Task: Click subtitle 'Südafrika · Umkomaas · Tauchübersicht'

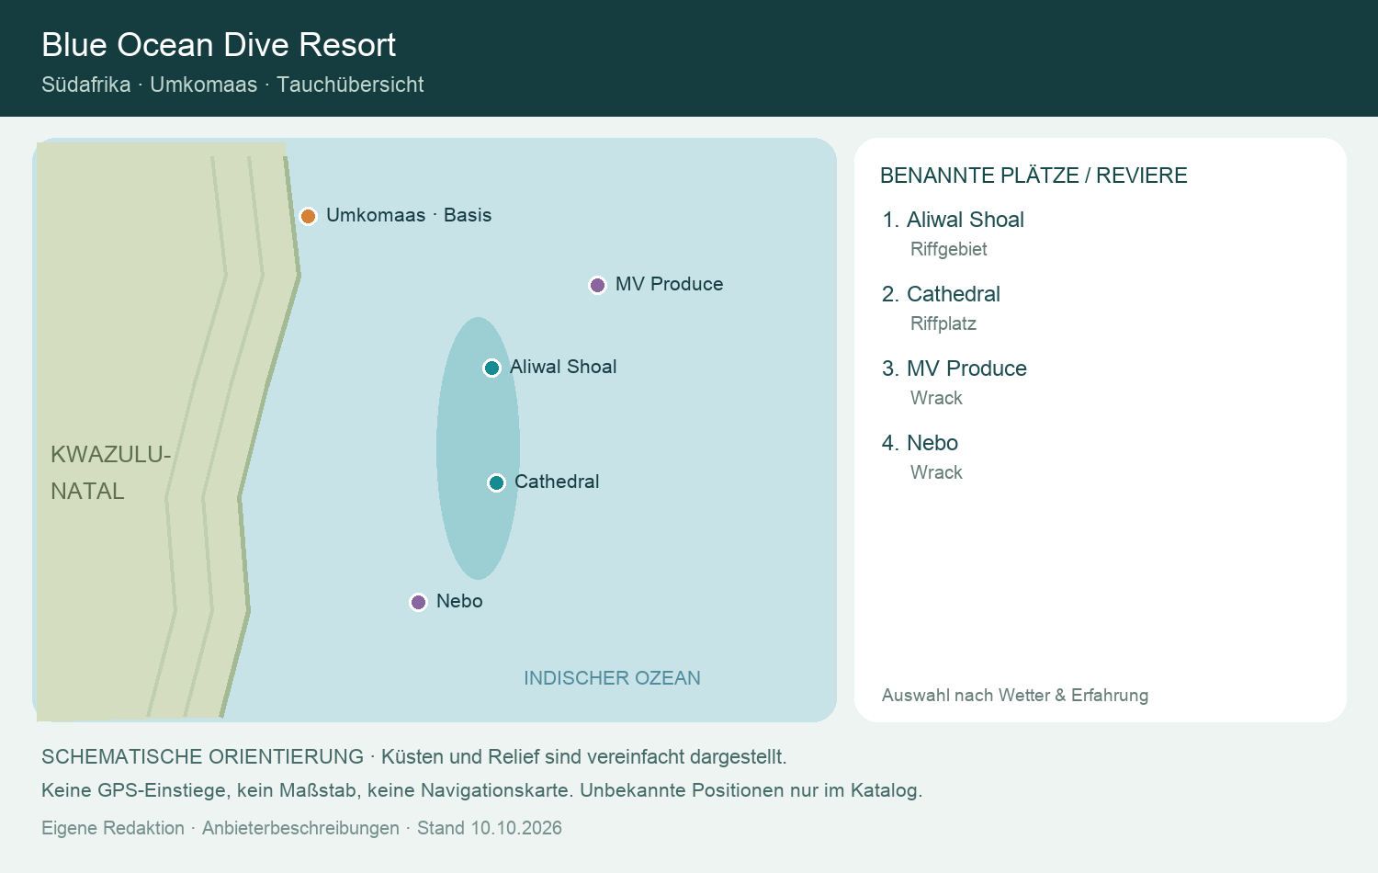Action: tap(232, 85)
